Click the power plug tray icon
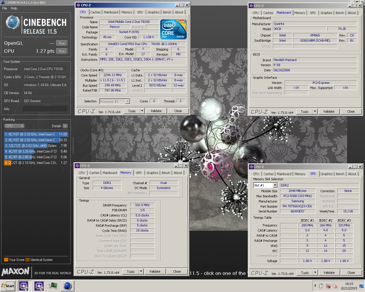The width and height of the screenshot is (365, 292). [x=321, y=286]
